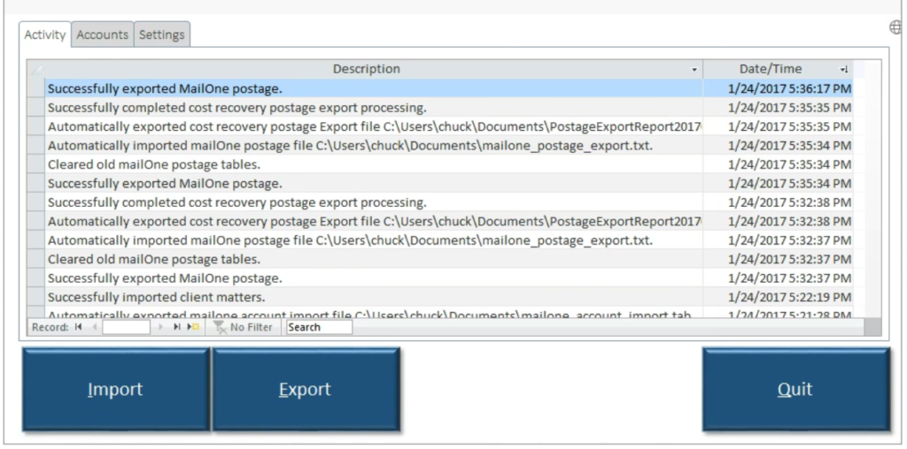Click row selector for 'Successfully imported client matters.'

tap(35, 297)
